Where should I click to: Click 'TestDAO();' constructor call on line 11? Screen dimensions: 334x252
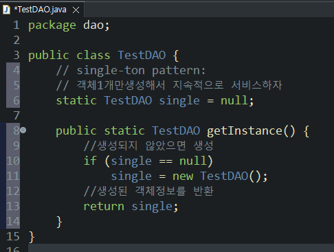(234, 176)
